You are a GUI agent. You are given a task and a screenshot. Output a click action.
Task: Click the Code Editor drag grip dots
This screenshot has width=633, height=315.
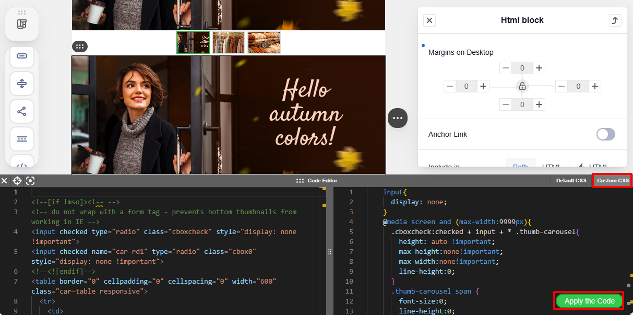(x=300, y=181)
